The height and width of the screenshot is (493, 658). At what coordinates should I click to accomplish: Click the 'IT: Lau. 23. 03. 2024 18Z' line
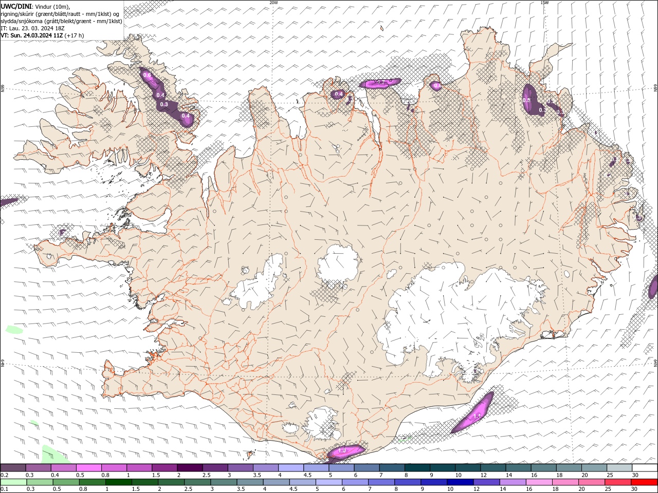(33, 28)
